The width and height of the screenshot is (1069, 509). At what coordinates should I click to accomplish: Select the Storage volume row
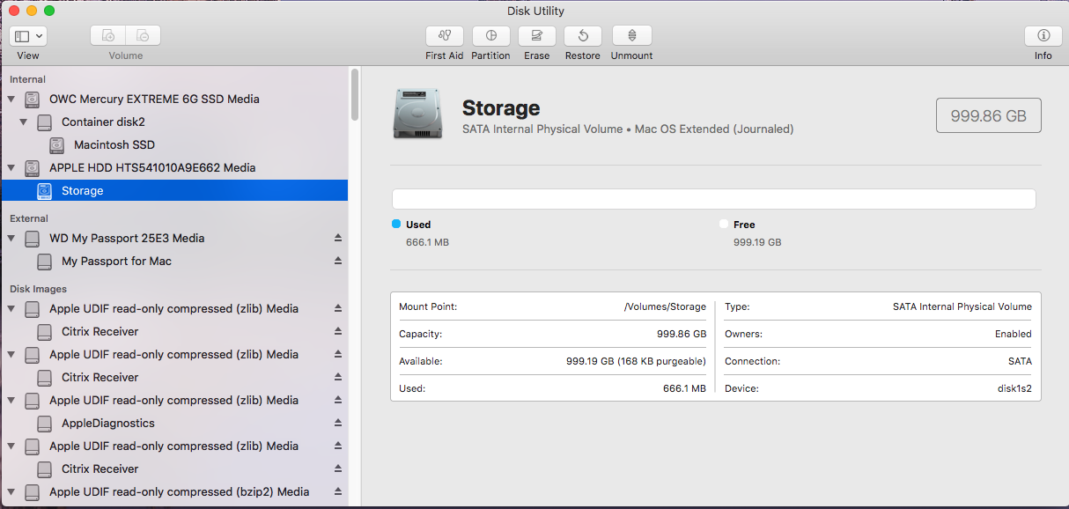[x=174, y=191]
